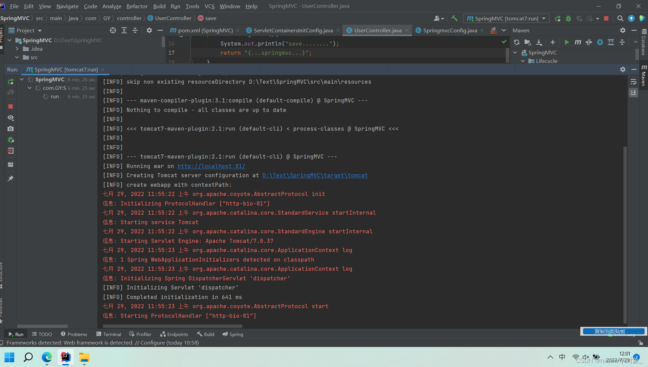Execute Maven goal with the m icon
Screen dimensions: 648x367
click(x=578, y=42)
